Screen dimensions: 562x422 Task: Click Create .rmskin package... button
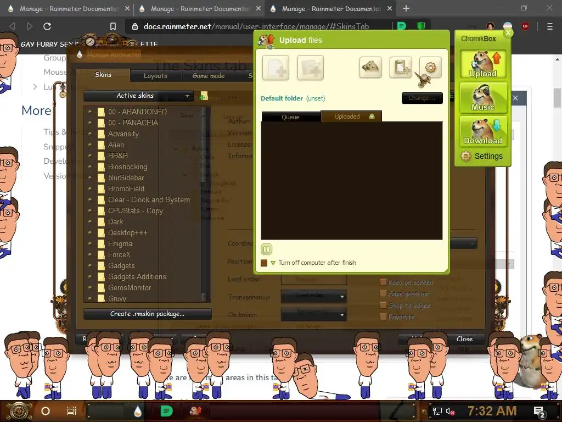tap(147, 314)
